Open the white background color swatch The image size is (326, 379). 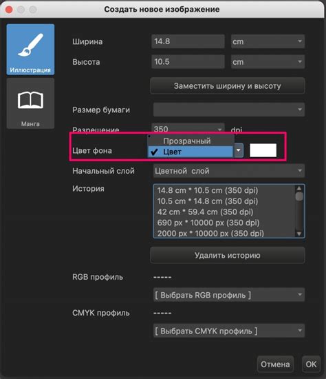tap(263, 150)
